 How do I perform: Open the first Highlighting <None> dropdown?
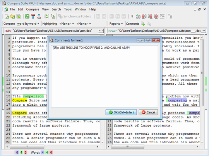coord(67,24)
